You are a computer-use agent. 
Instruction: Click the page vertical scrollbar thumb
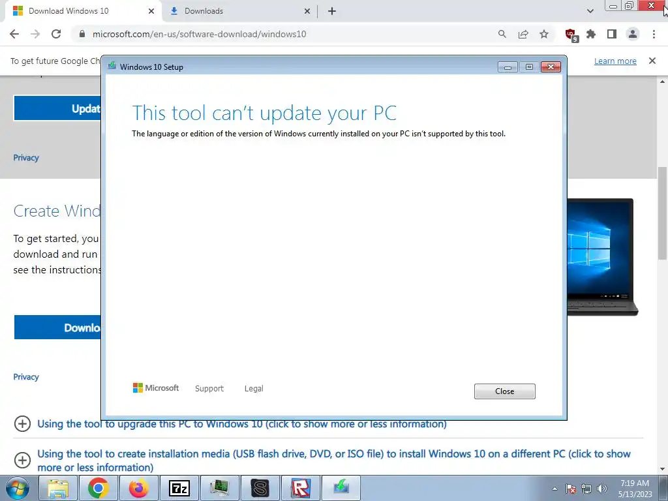coord(662,213)
